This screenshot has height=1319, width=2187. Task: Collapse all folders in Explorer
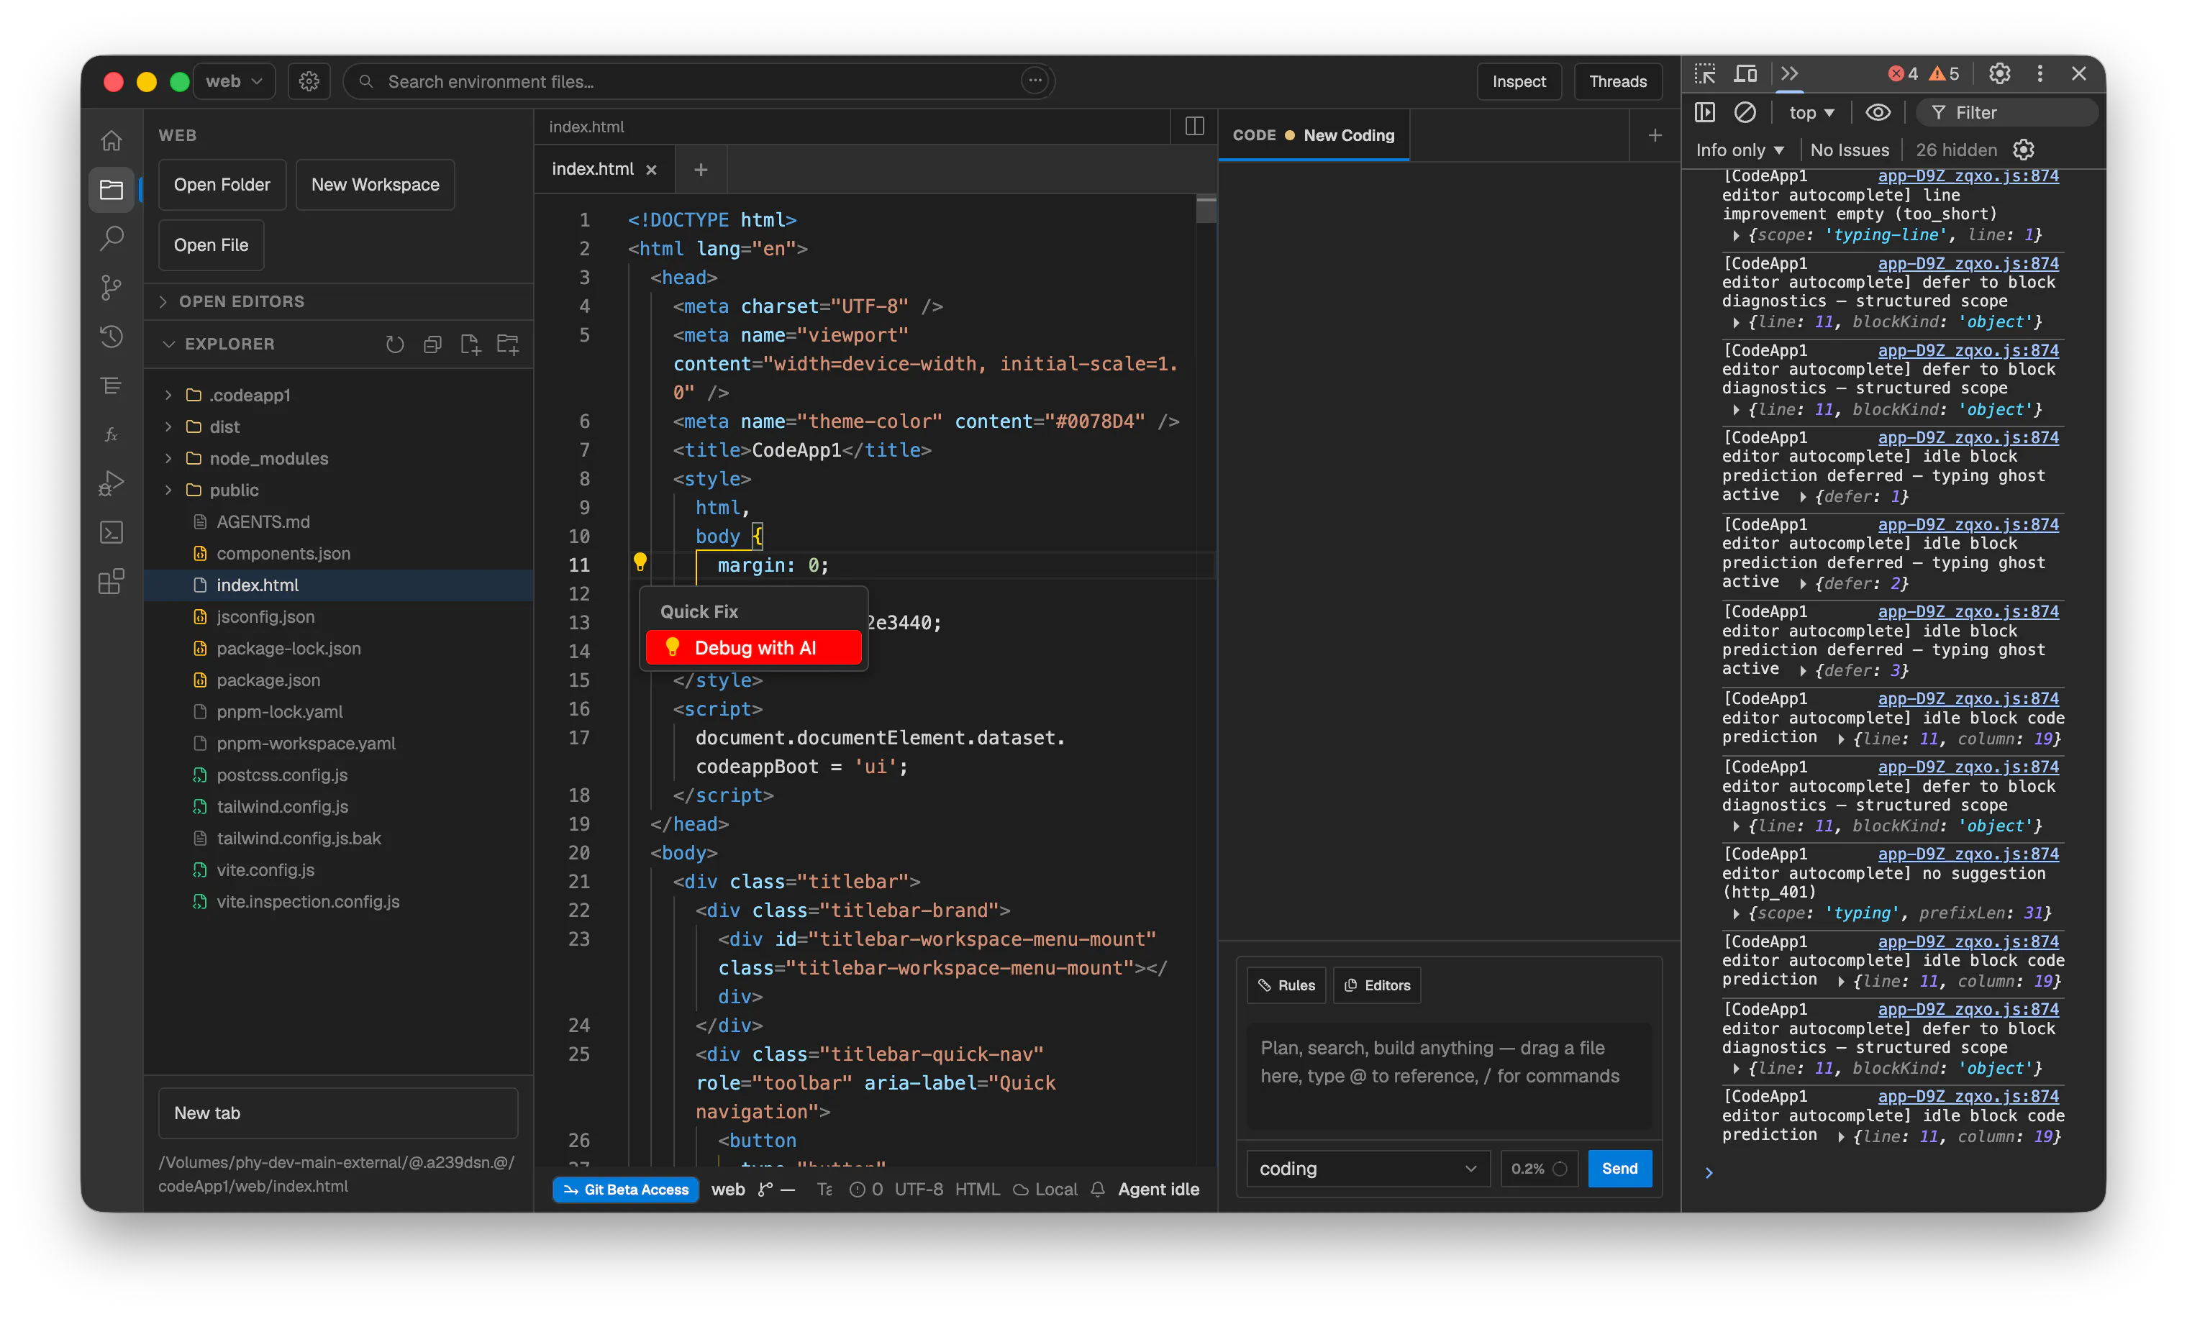432,344
